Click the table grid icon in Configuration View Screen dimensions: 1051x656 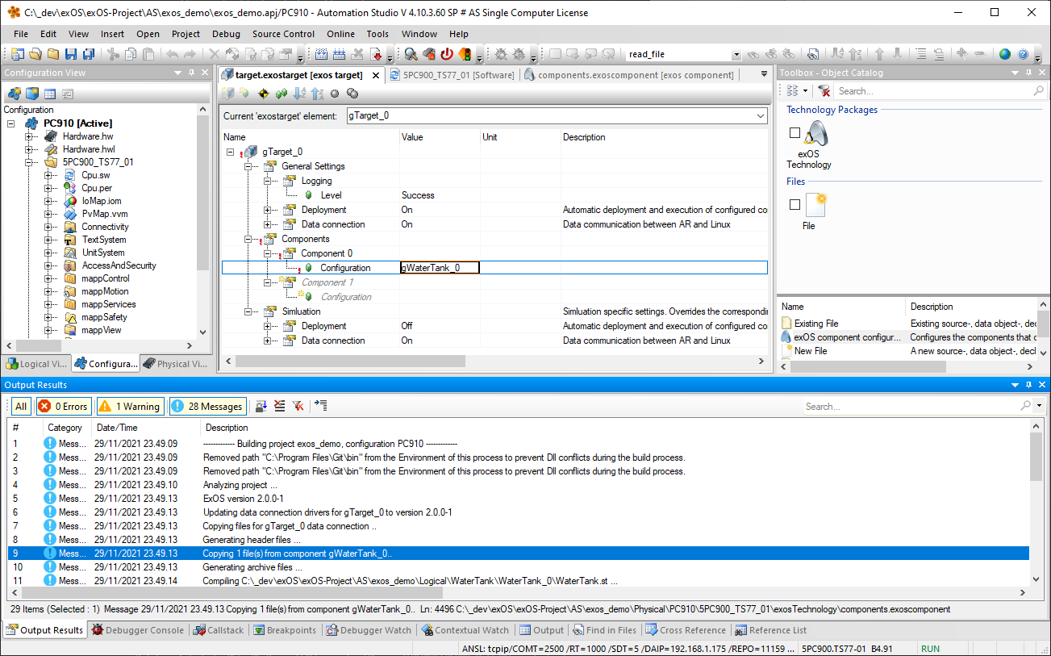(50, 94)
